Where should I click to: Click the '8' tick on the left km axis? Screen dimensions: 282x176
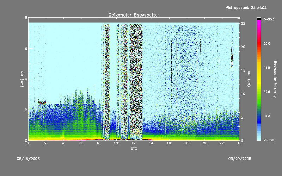click(26, 18)
